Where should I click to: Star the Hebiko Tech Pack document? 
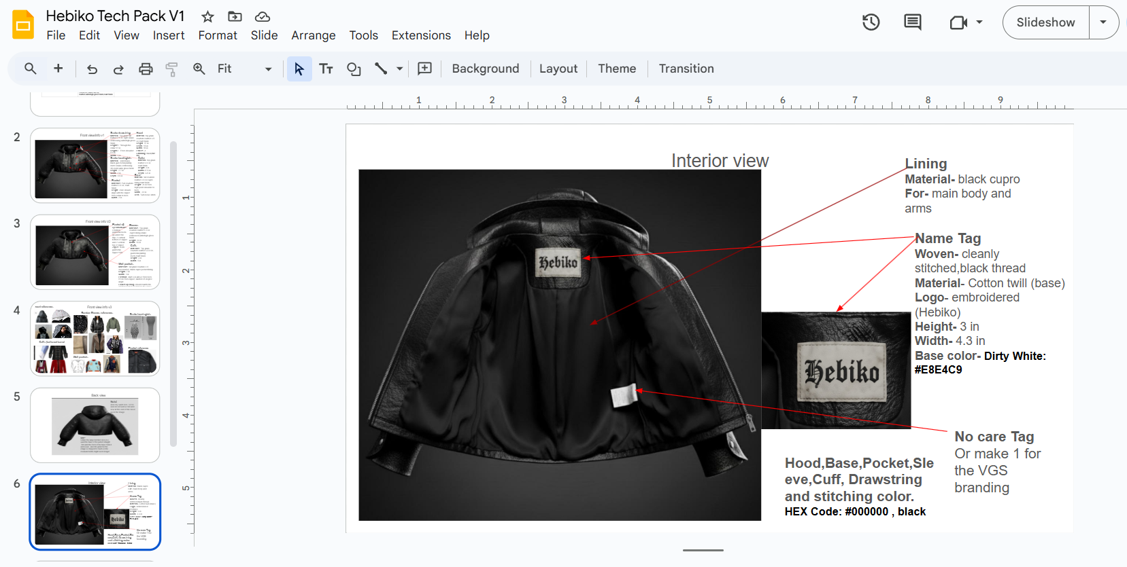(x=207, y=16)
